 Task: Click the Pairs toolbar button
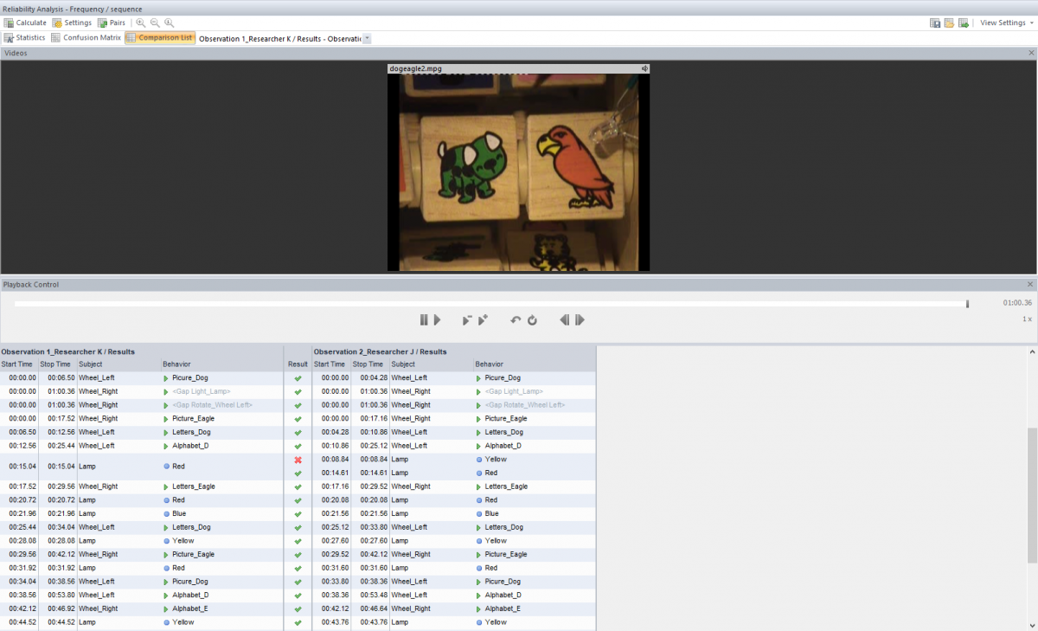[x=112, y=23]
